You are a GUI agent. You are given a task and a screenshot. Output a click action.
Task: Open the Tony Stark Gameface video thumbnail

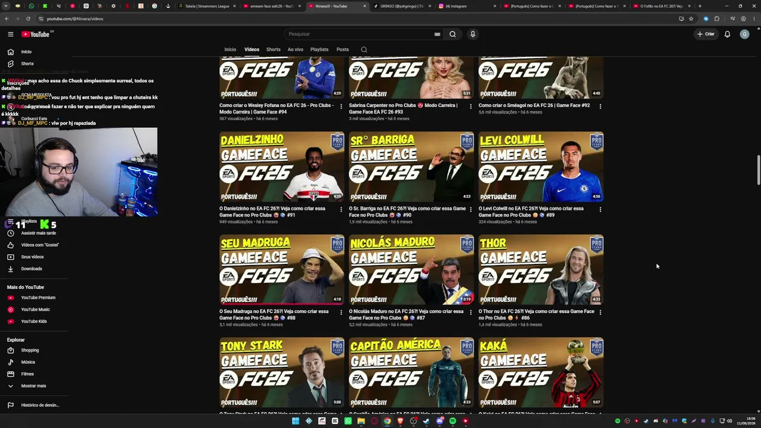pos(282,372)
